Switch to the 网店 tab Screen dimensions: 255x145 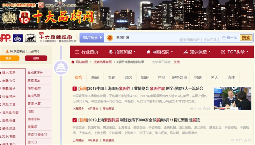pos(128,78)
